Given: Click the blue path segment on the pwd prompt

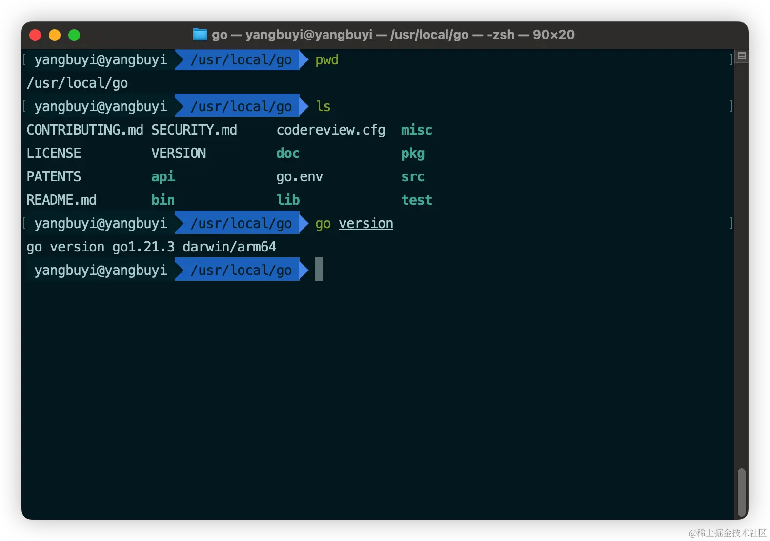Looking at the screenshot, I should 241,60.
